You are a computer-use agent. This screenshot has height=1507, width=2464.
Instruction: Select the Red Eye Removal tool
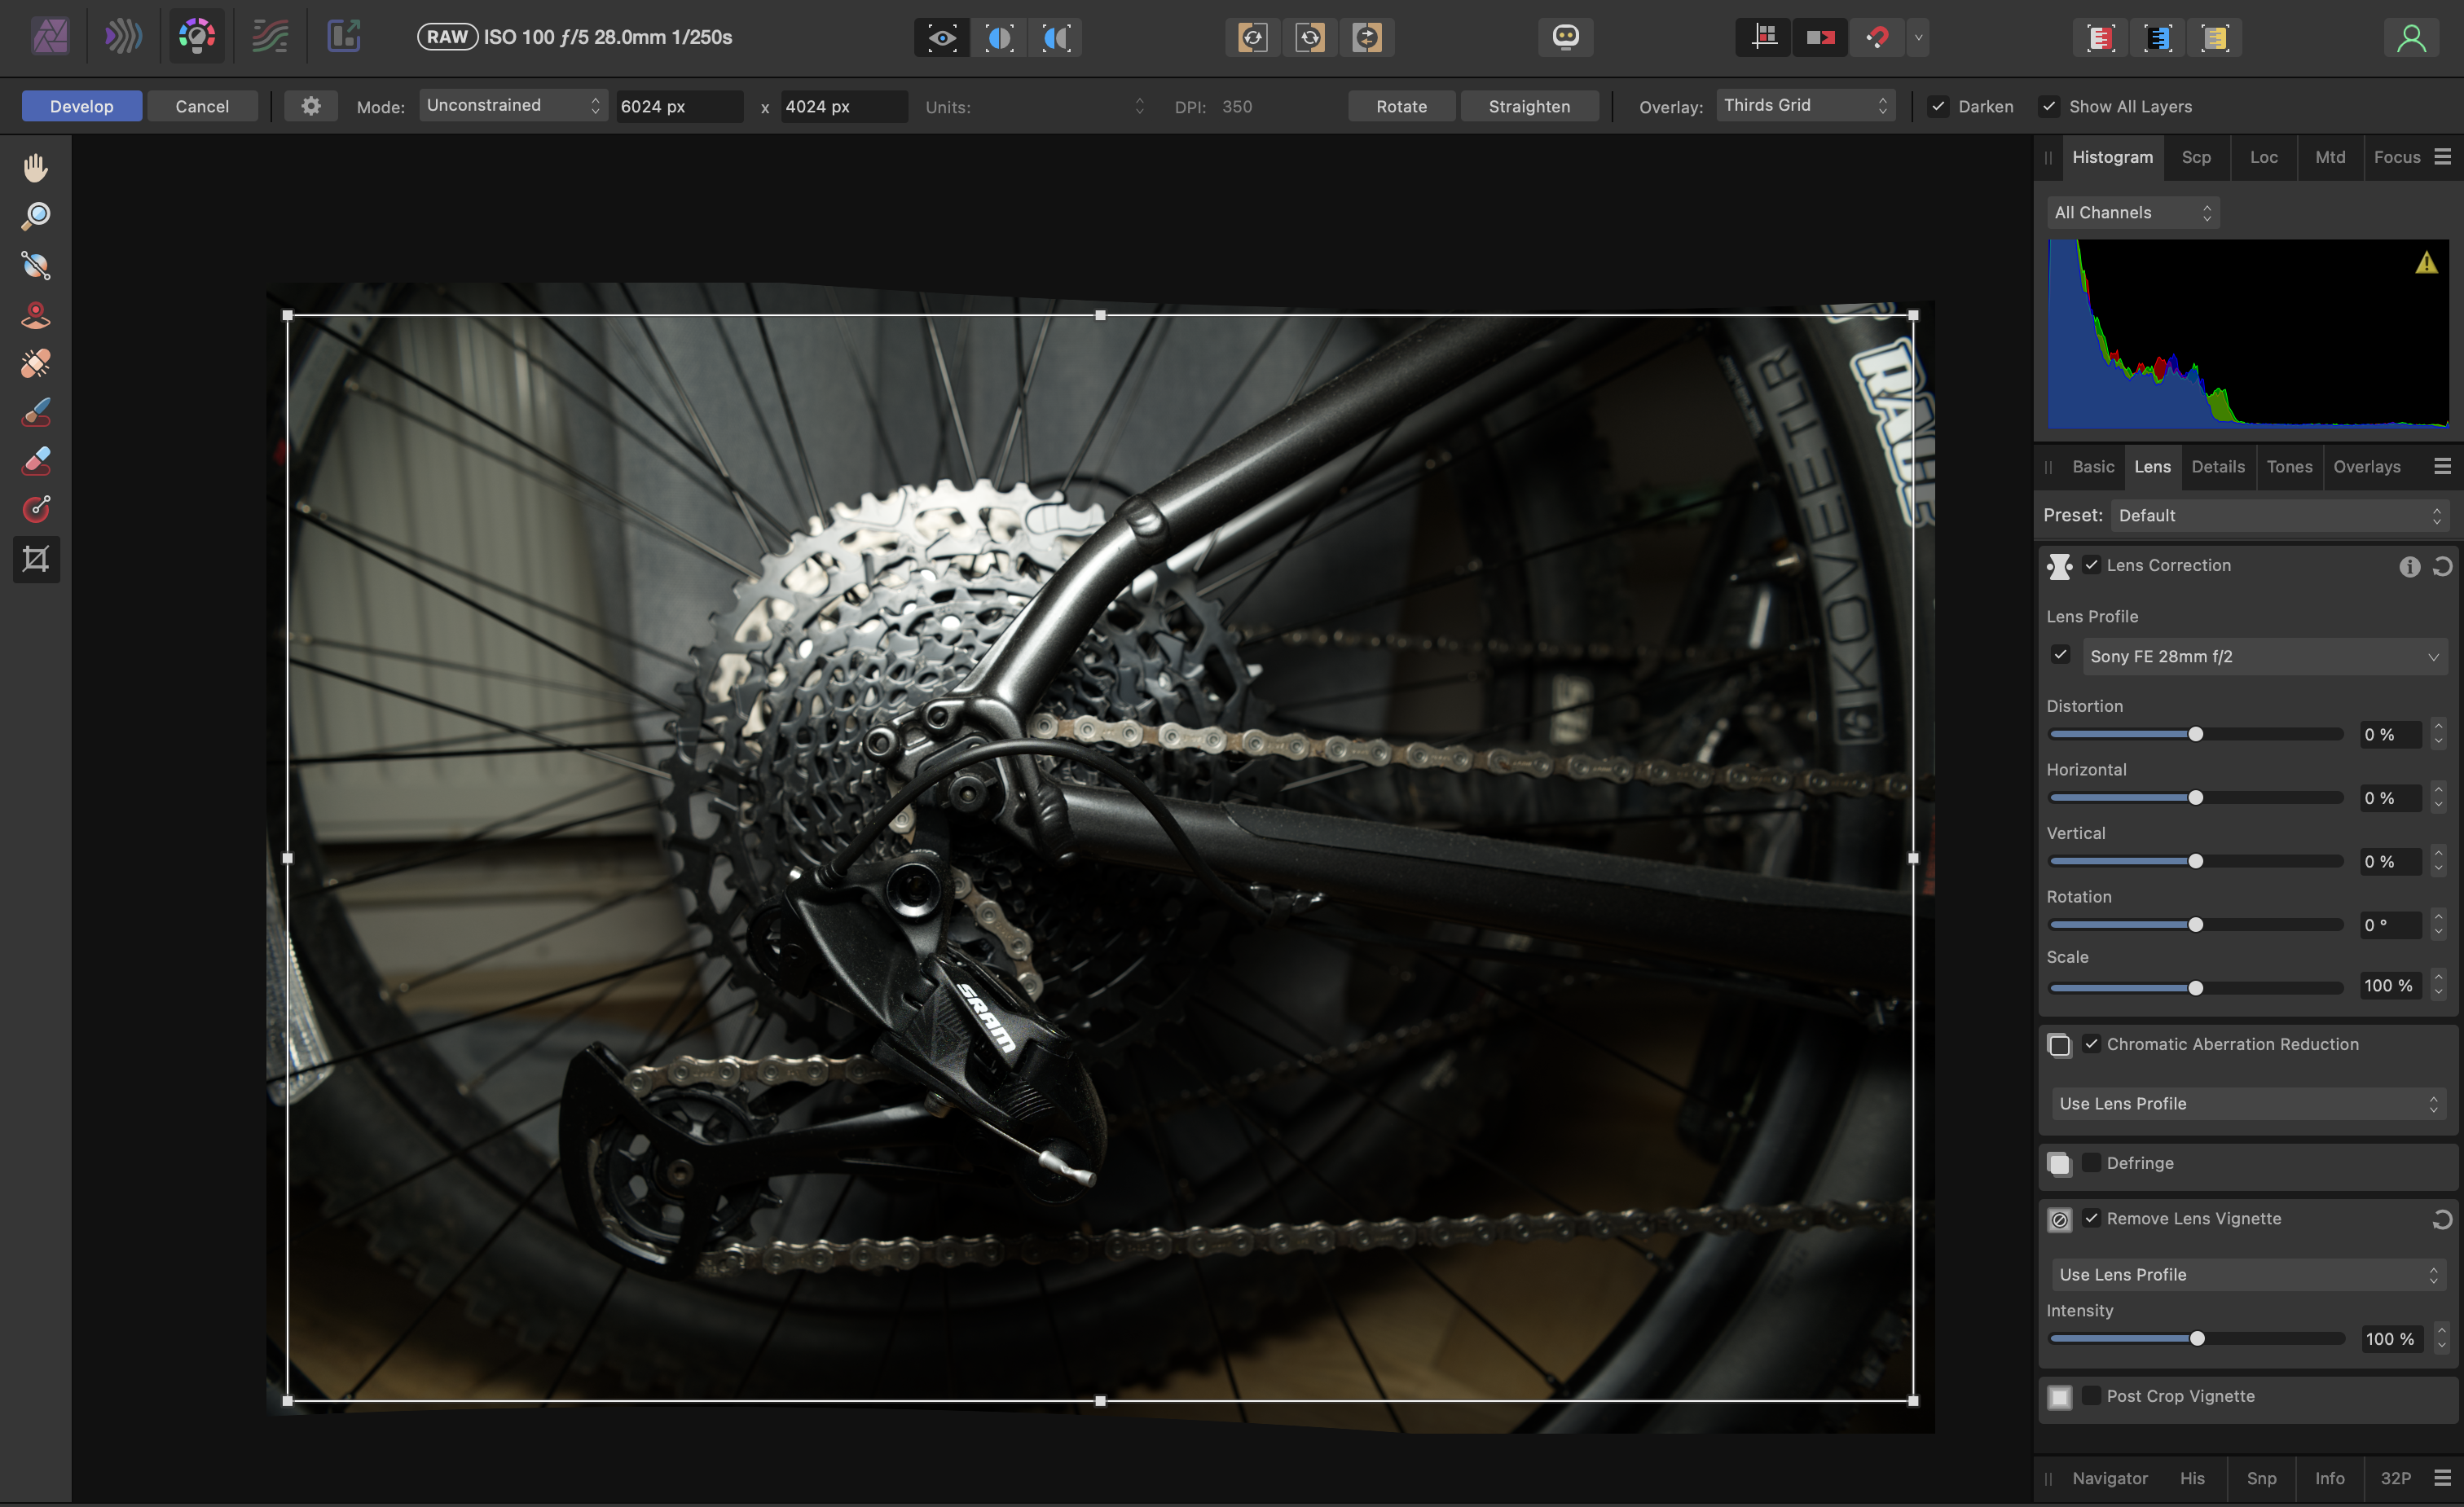[36, 314]
